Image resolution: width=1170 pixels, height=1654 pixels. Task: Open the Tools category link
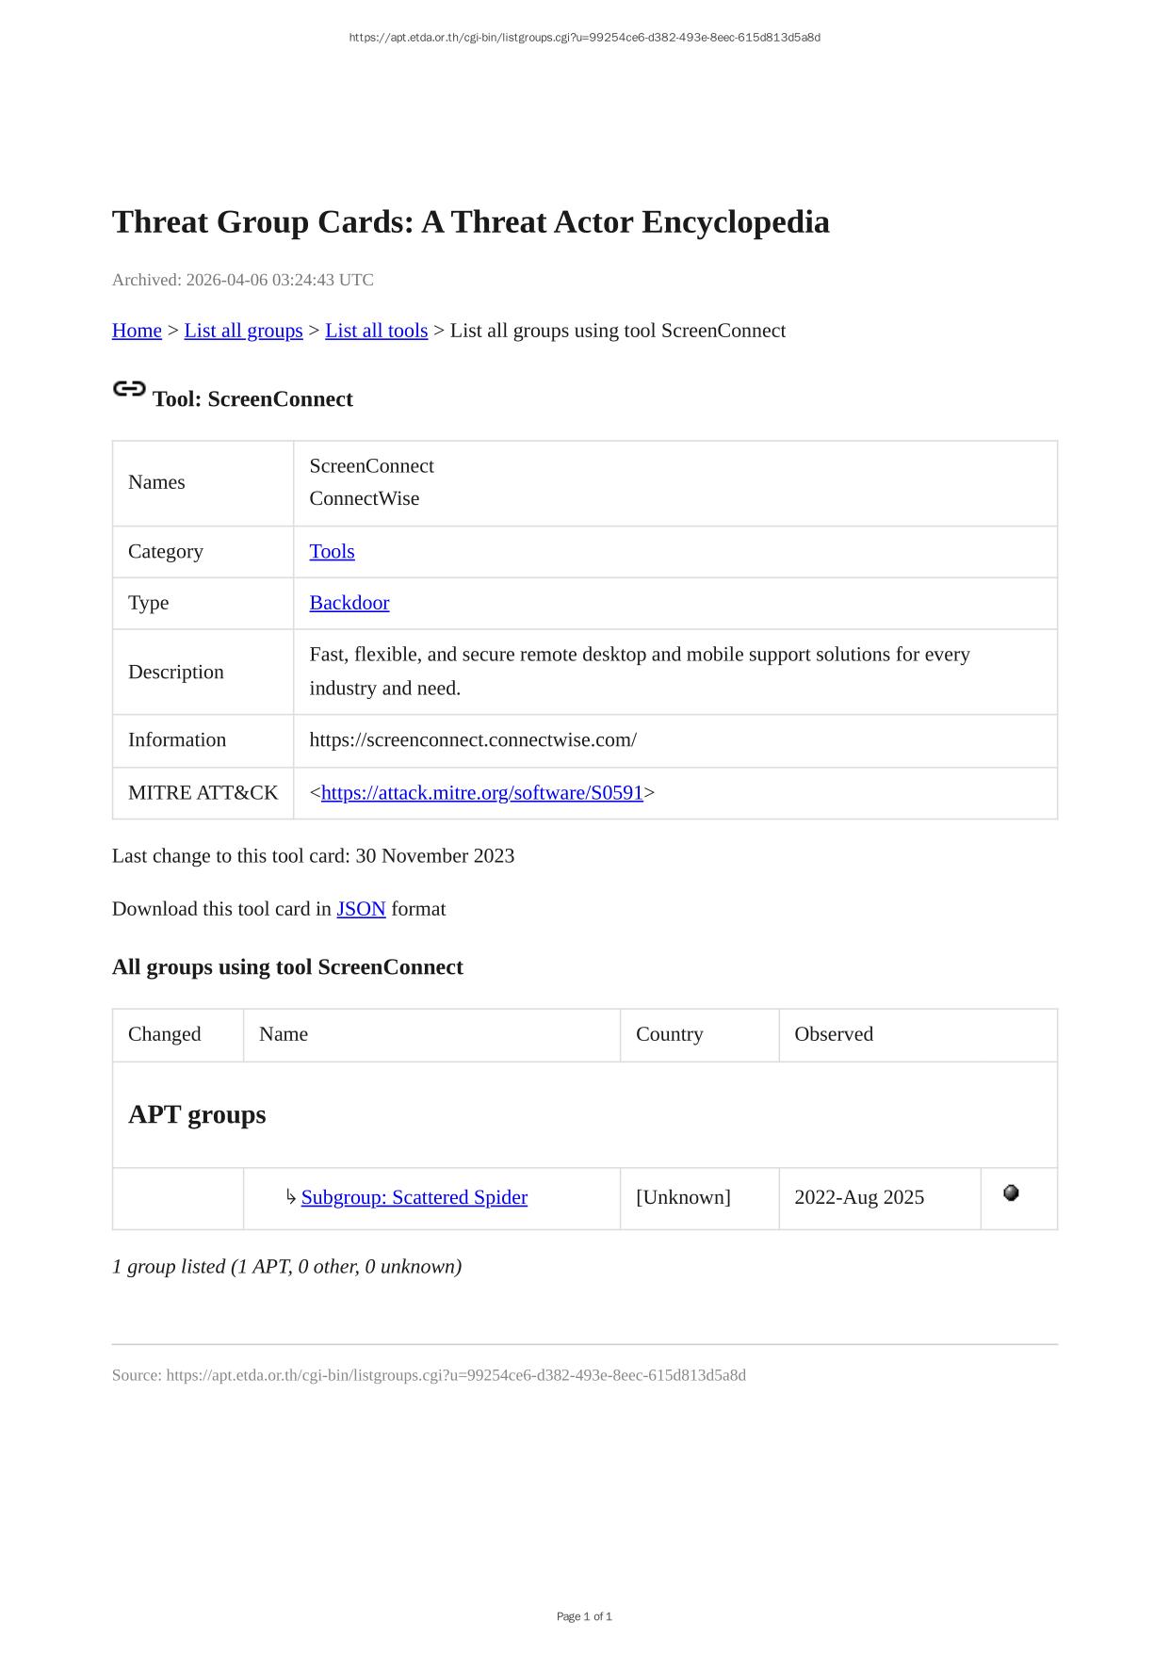click(x=332, y=552)
